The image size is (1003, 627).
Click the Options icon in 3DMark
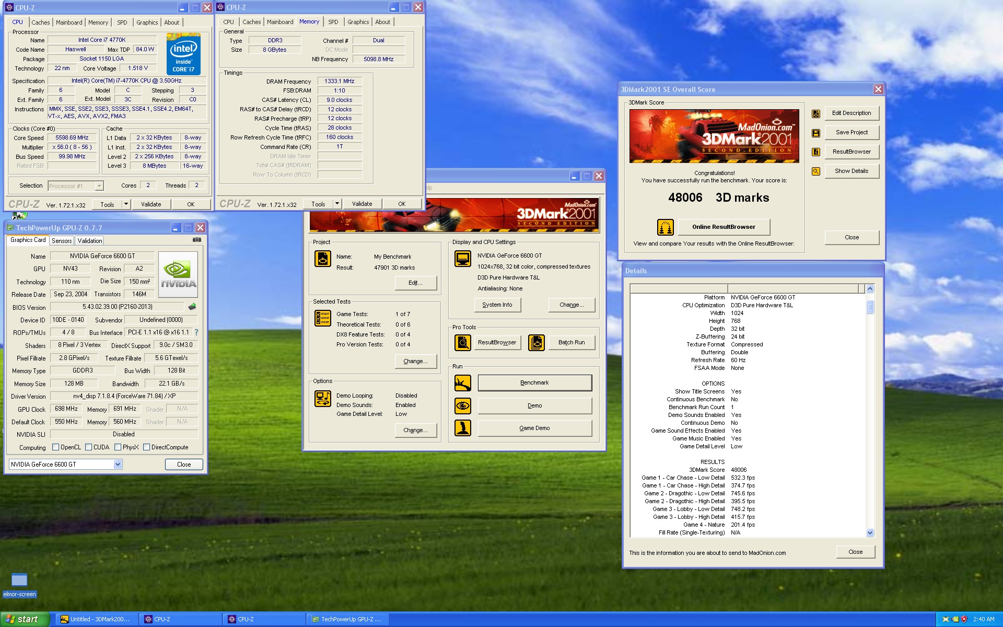click(323, 399)
